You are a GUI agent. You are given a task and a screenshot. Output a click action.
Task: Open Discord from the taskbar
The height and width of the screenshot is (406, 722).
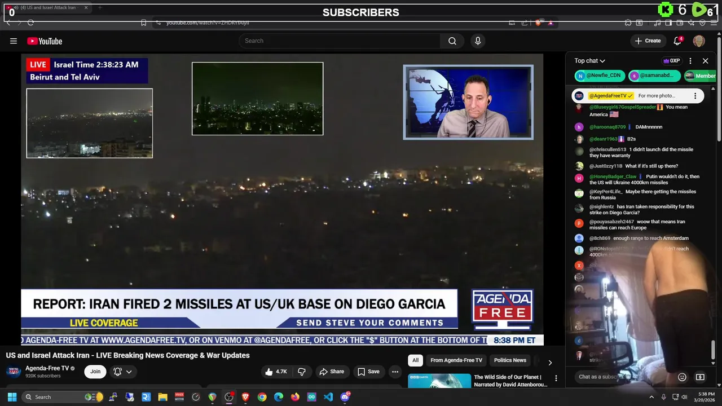(345, 397)
